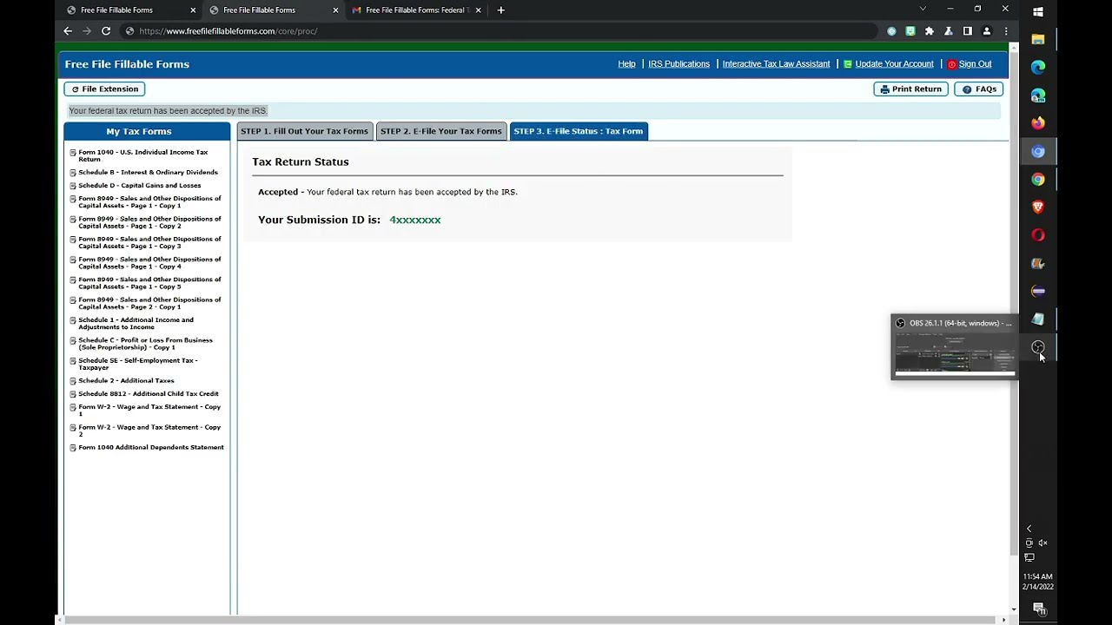Viewport: 1112px width, 625px height.
Task: Click the browser forward arrow
Action: pyautogui.click(x=87, y=31)
